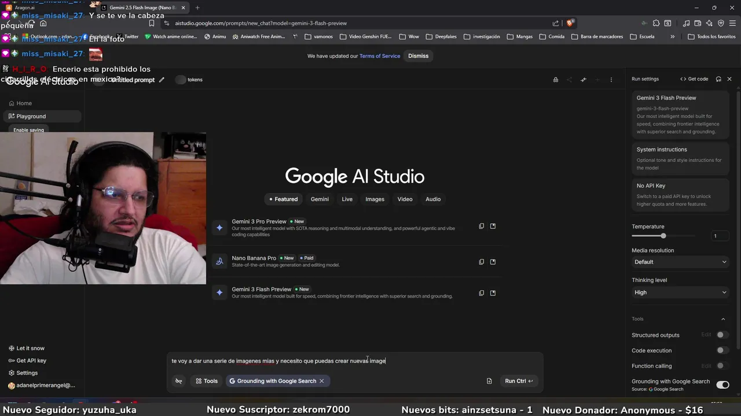741x416 pixels.
Task: Dismiss the Terms of Service notice
Action: tap(419, 56)
